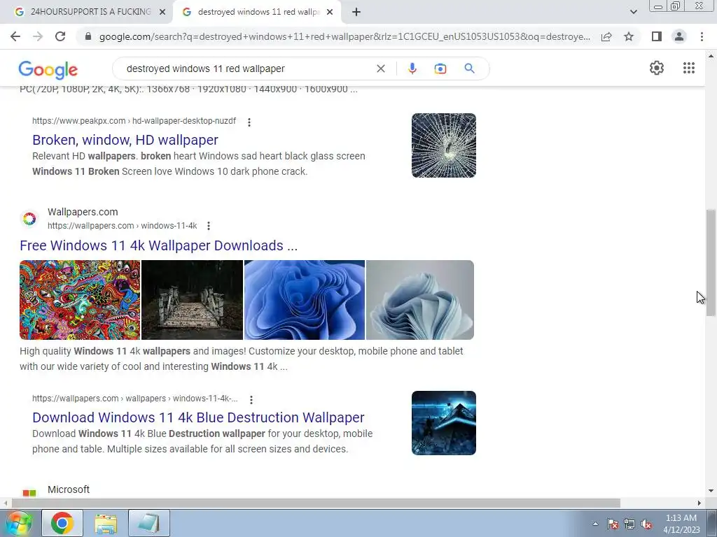The image size is (717, 537).
Task: Open the blue Windows 11 bloom thumbnail
Action: tap(305, 300)
